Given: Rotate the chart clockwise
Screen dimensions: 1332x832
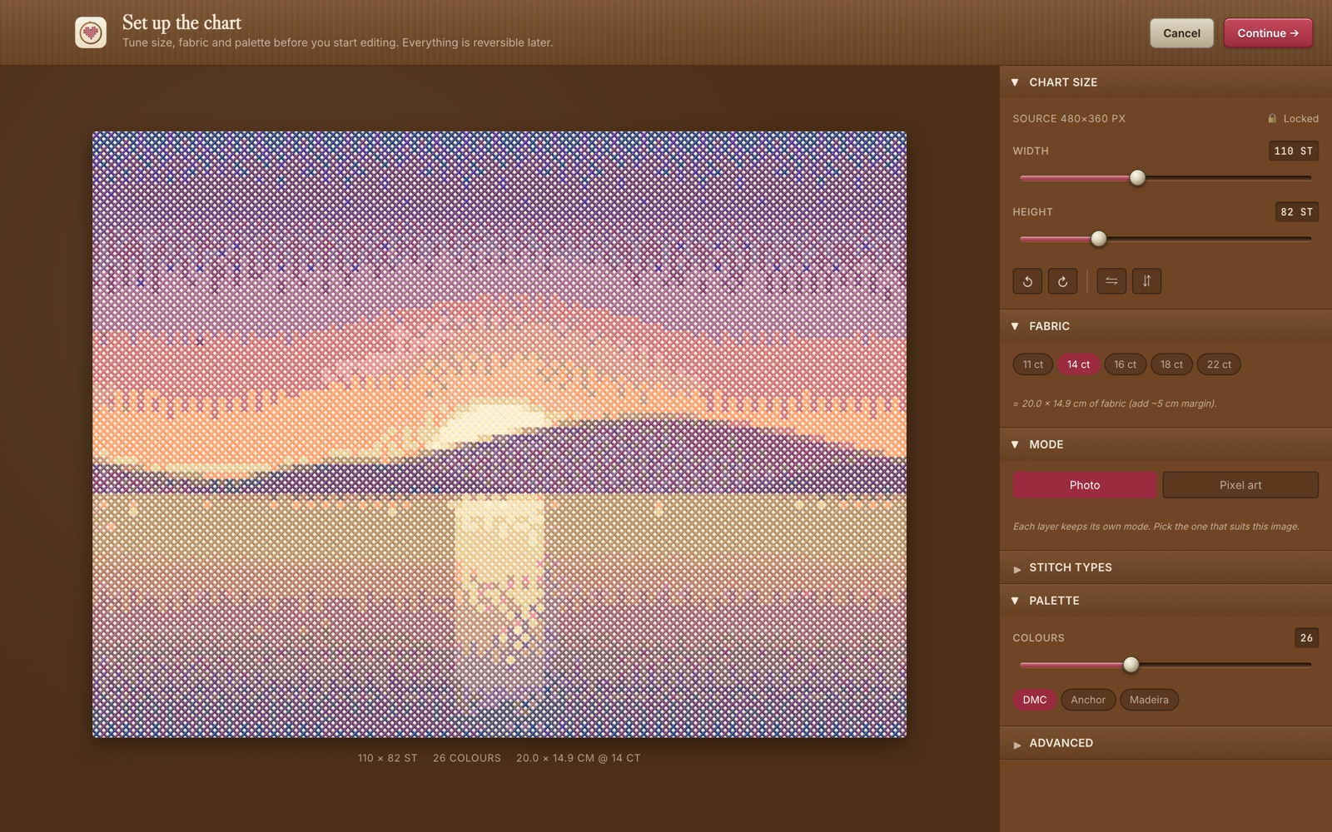Looking at the screenshot, I should (x=1062, y=281).
